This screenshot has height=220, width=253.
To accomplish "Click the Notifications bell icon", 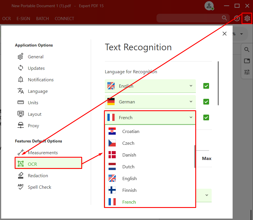I will point(20,80).
